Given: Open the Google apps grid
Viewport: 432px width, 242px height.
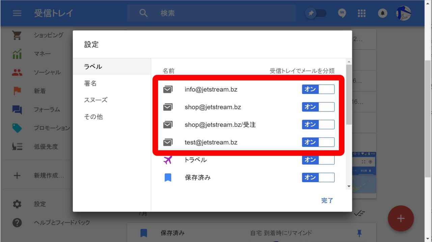Looking at the screenshot, I should [361, 13].
